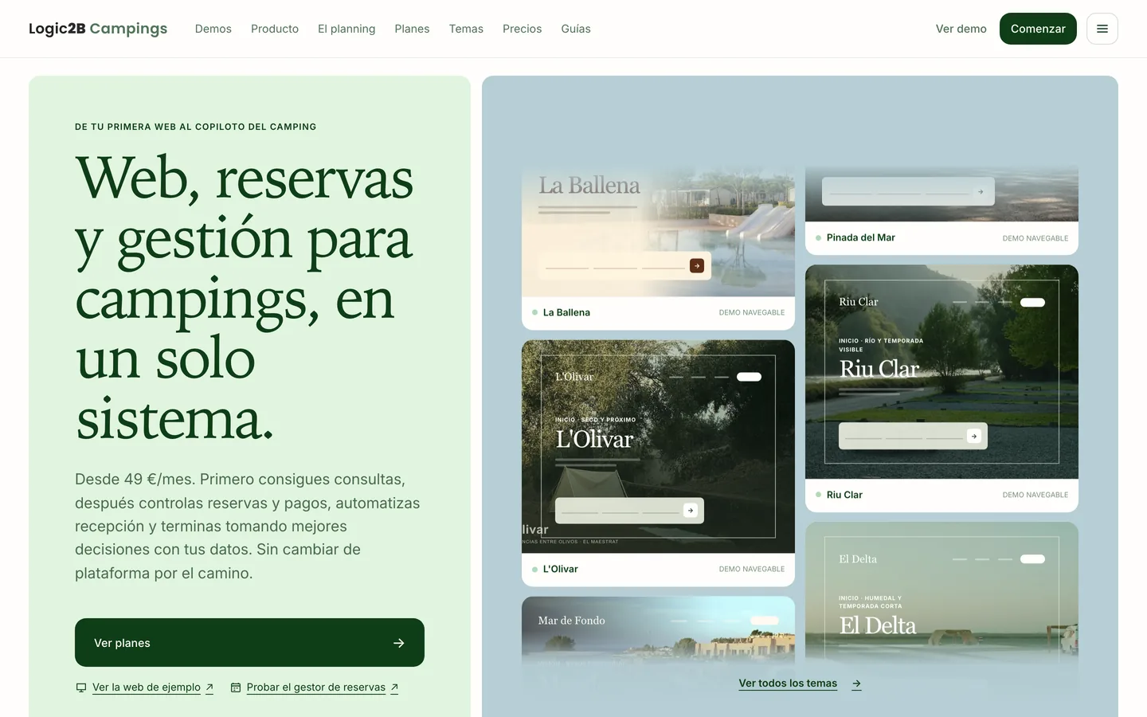Open the Mar de Fondo demo thumbnail
1147x717 pixels.
(x=658, y=631)
